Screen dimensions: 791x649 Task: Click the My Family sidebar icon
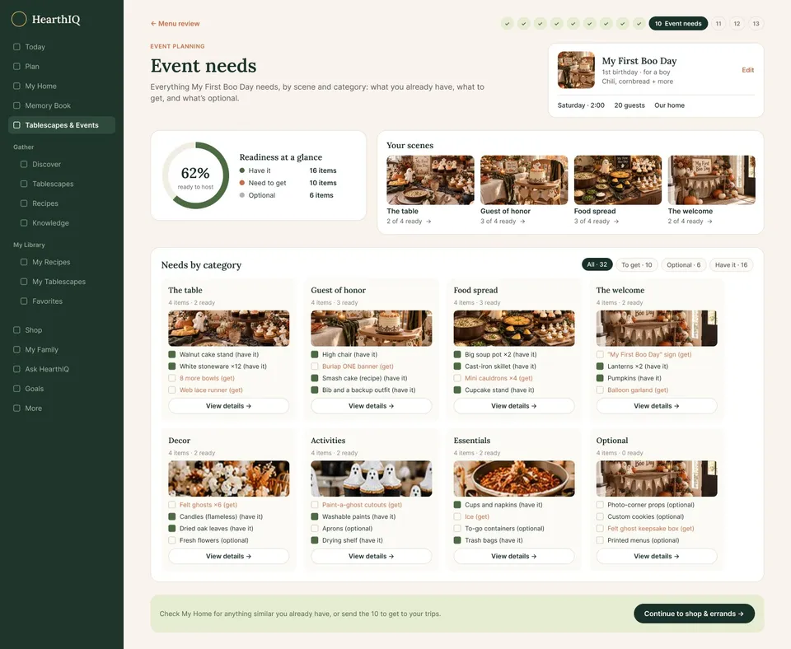pyautogui.click(x=16, y=349)
